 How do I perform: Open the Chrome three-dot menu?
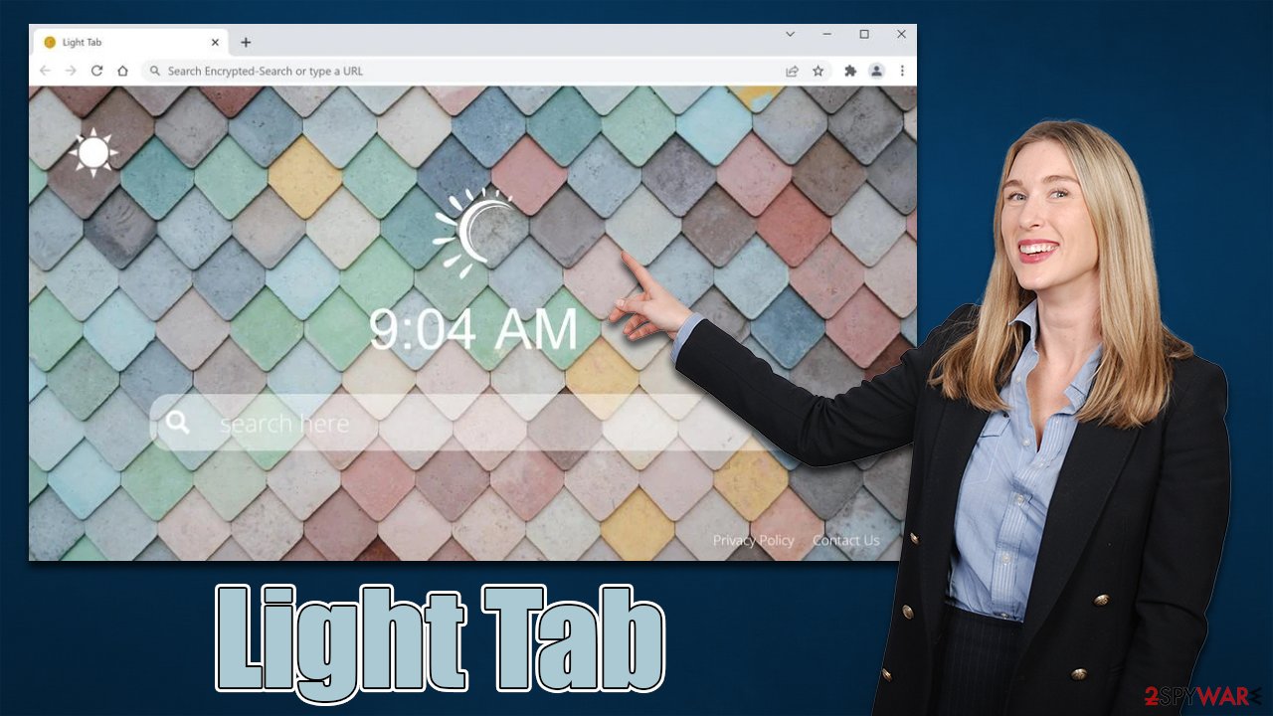902,71
